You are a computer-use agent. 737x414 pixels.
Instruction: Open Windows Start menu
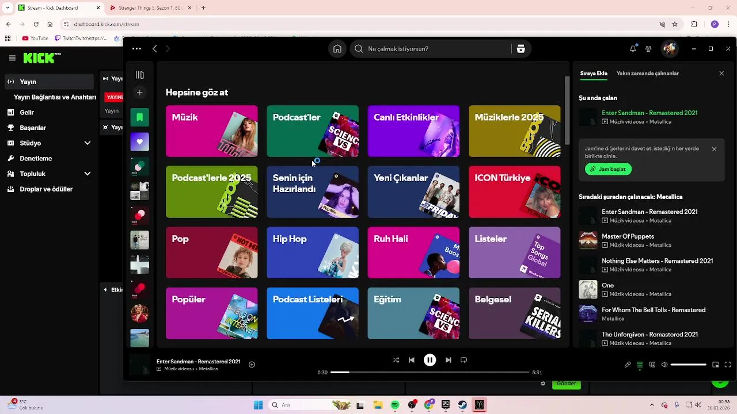point(258,405)
